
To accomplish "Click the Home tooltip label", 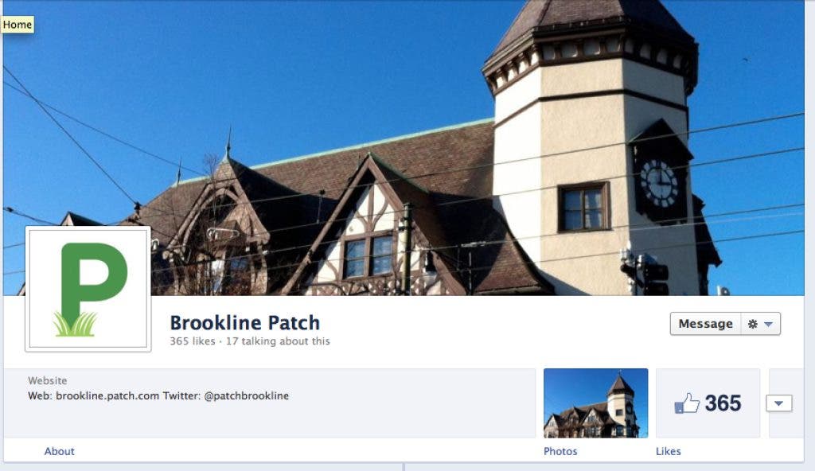I will tap(18, 25).
